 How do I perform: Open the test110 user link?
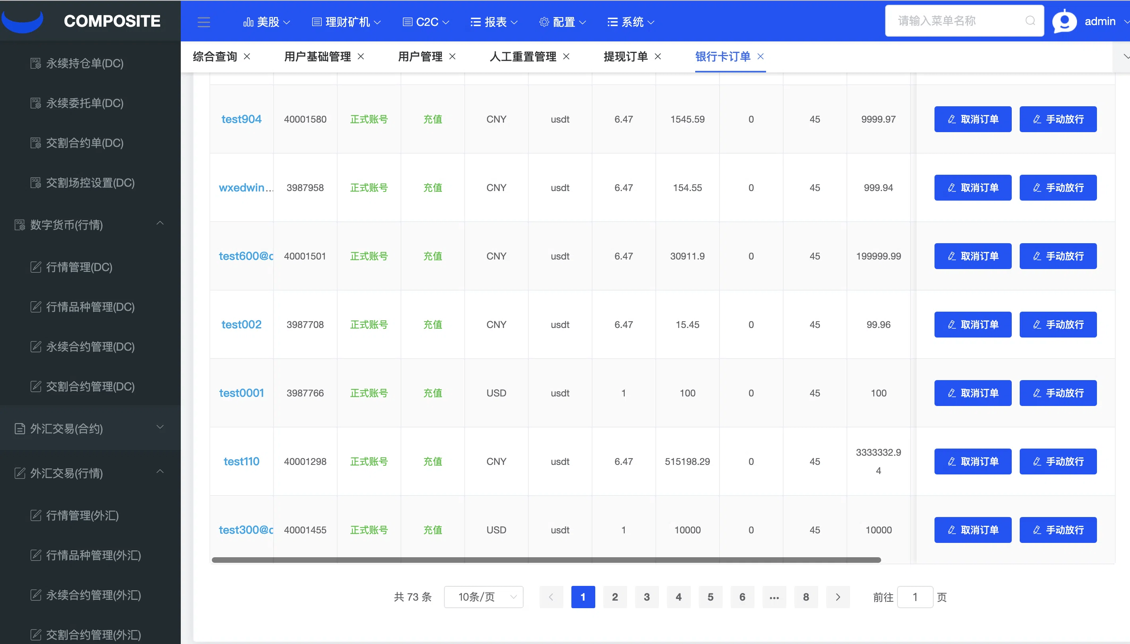coord(241,461)
